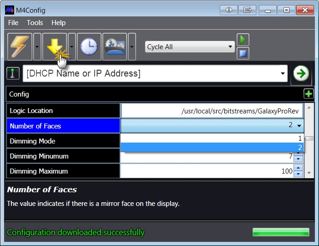Open the Cycle All dropdown
This screenshot has width=319, height=246.
pos(189,46)
